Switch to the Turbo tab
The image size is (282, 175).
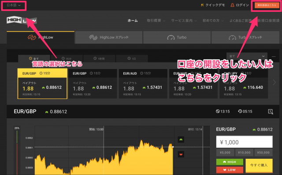click(177, 37)
